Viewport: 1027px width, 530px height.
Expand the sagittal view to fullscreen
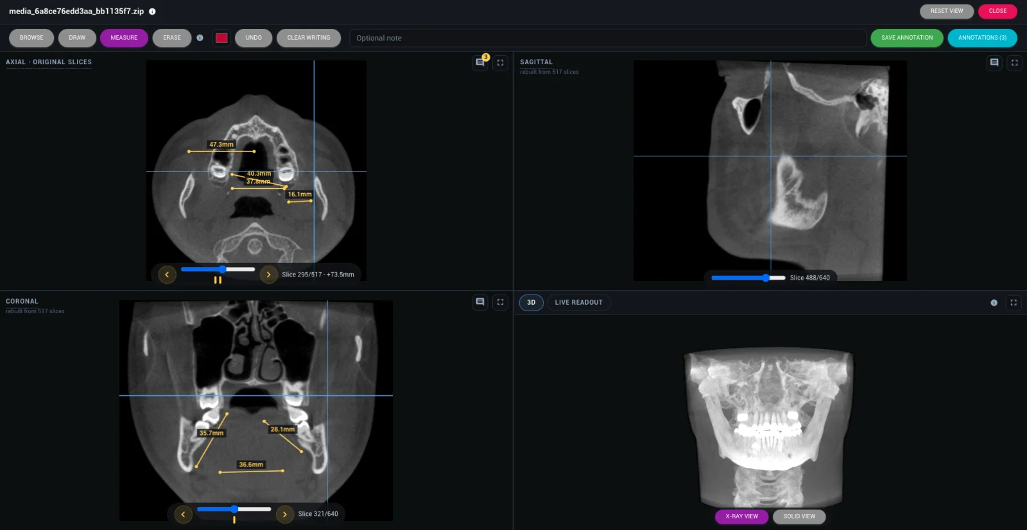click(x=1015, y=63)
